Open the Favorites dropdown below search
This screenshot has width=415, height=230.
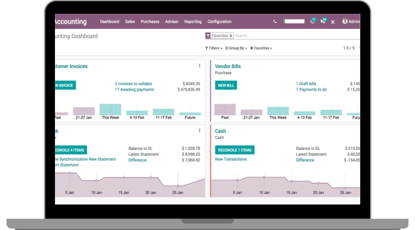tap(261, 48)
